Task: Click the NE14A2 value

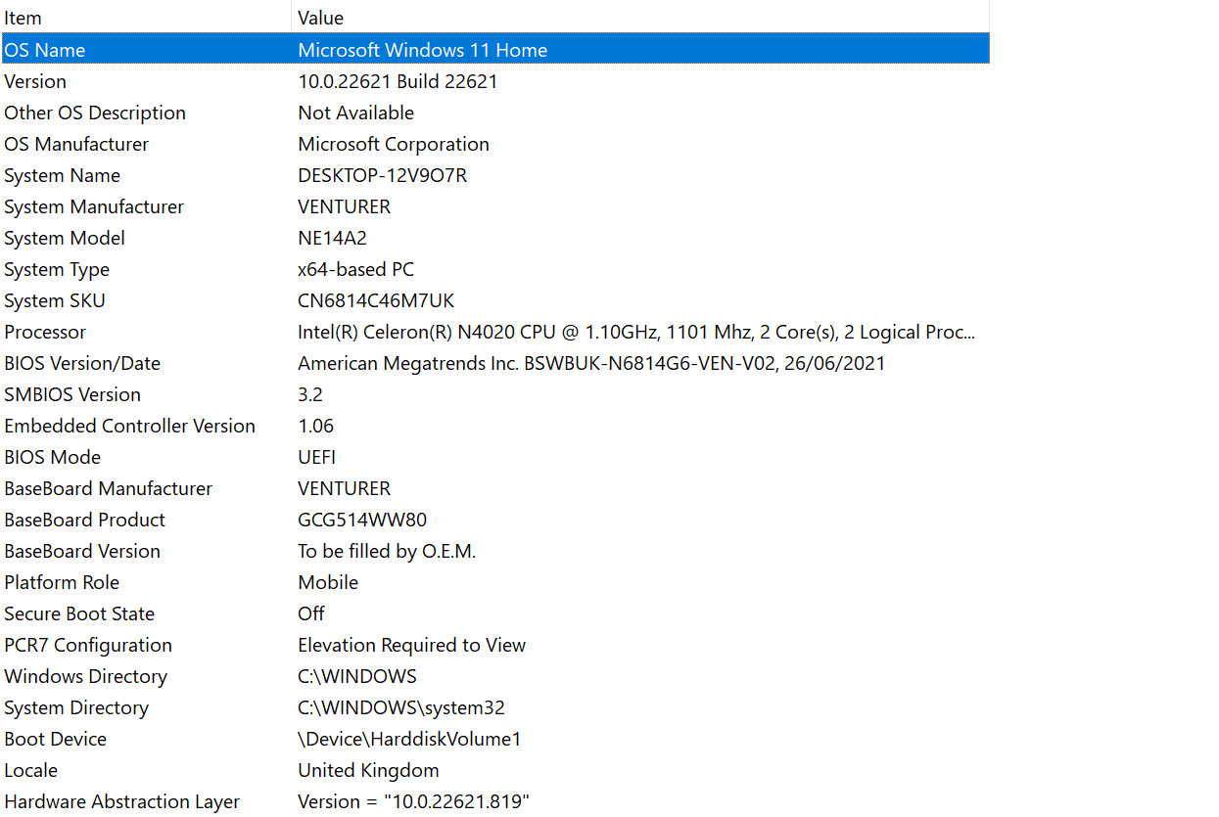Action: (x=332, y=238)
